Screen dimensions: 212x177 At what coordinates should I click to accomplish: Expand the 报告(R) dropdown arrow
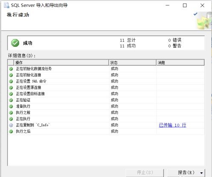click(201, 173)
